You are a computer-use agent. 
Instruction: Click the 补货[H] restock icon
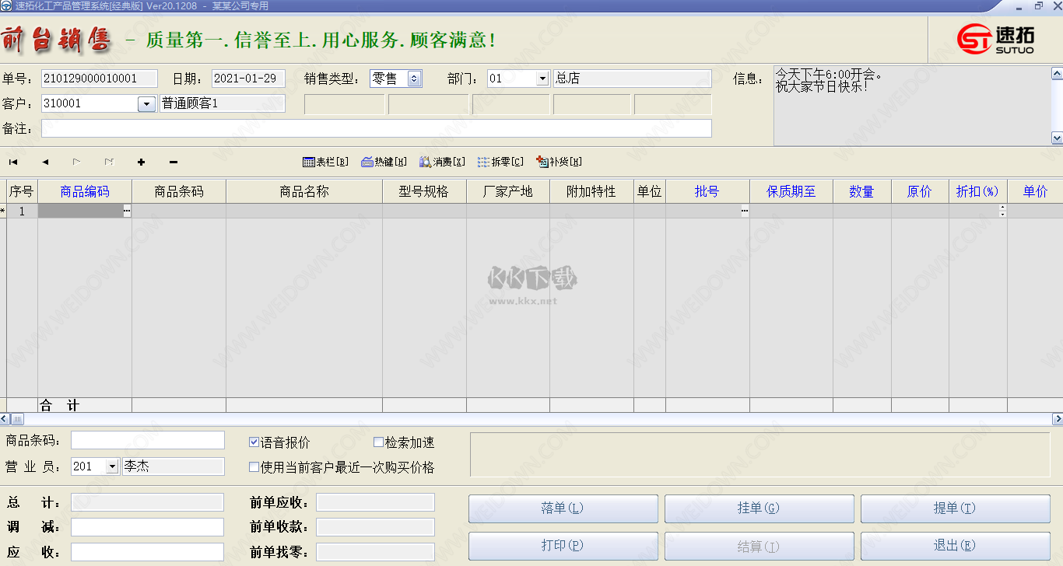559,162
